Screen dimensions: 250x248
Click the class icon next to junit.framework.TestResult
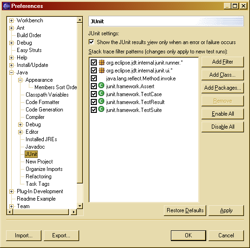click(x=101, y=101)
